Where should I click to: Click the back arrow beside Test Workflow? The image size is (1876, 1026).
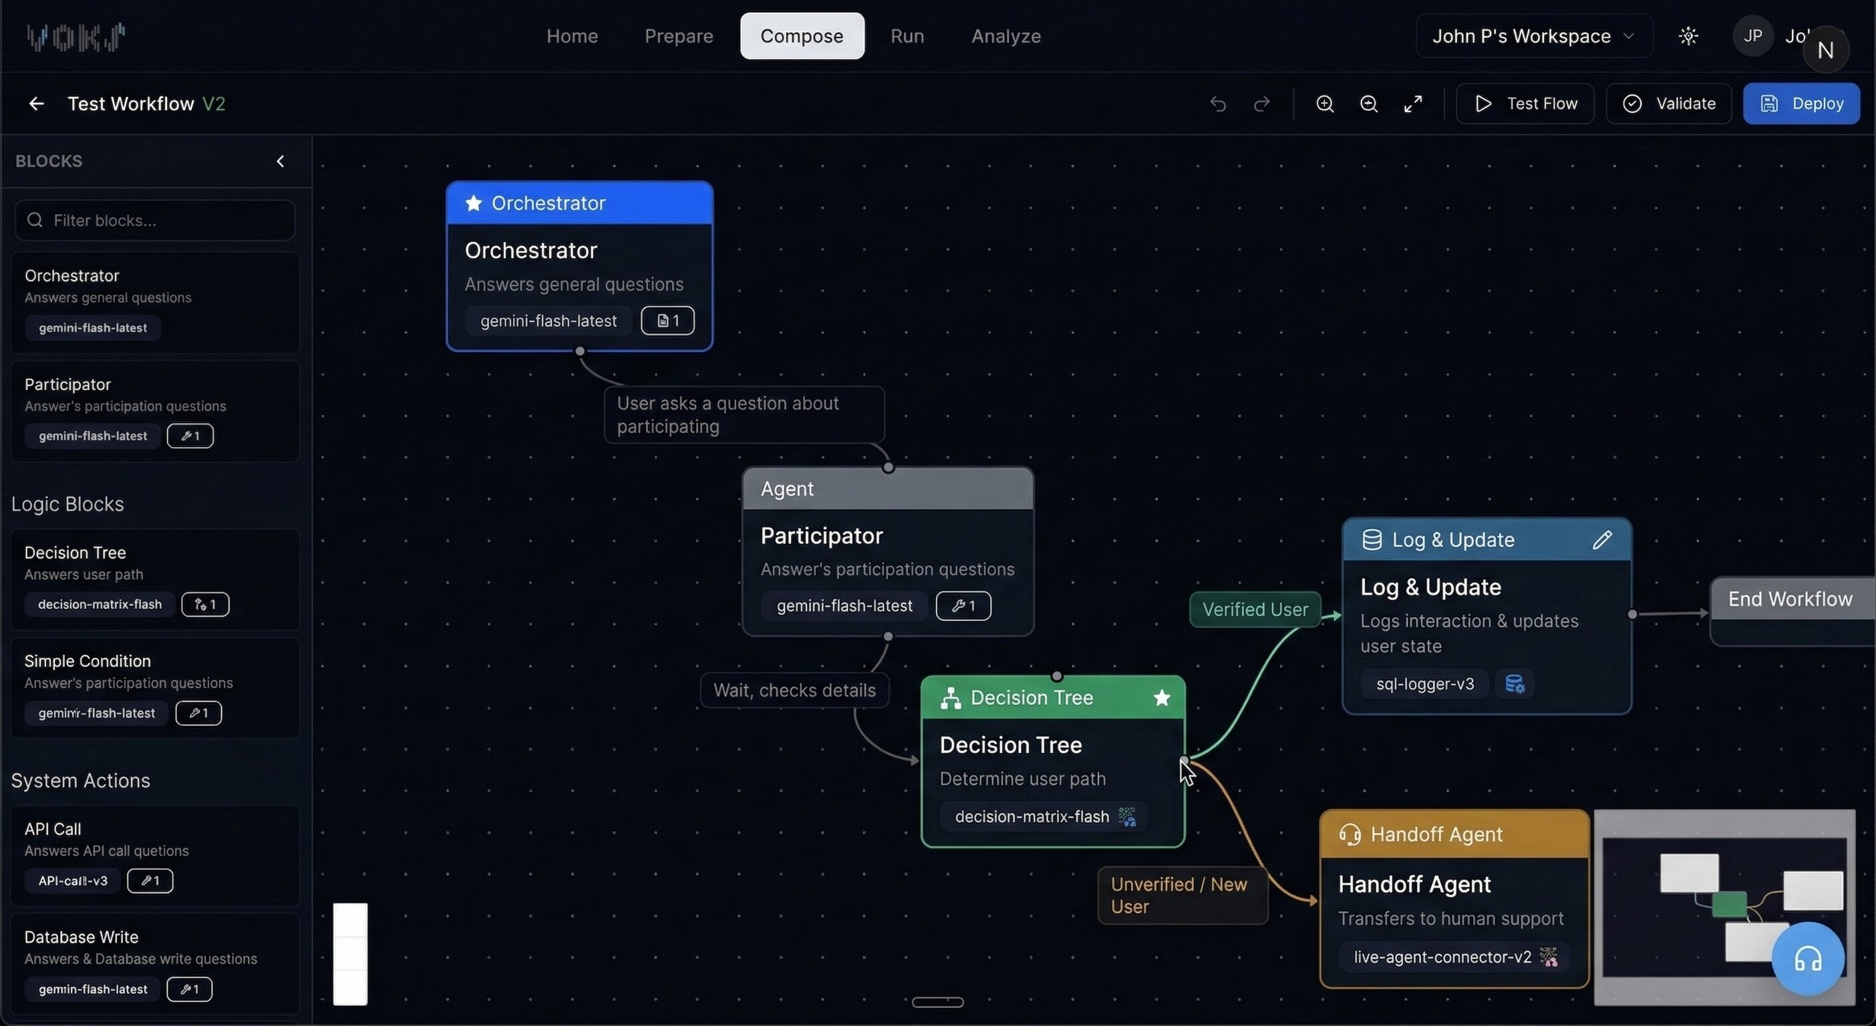35,104
